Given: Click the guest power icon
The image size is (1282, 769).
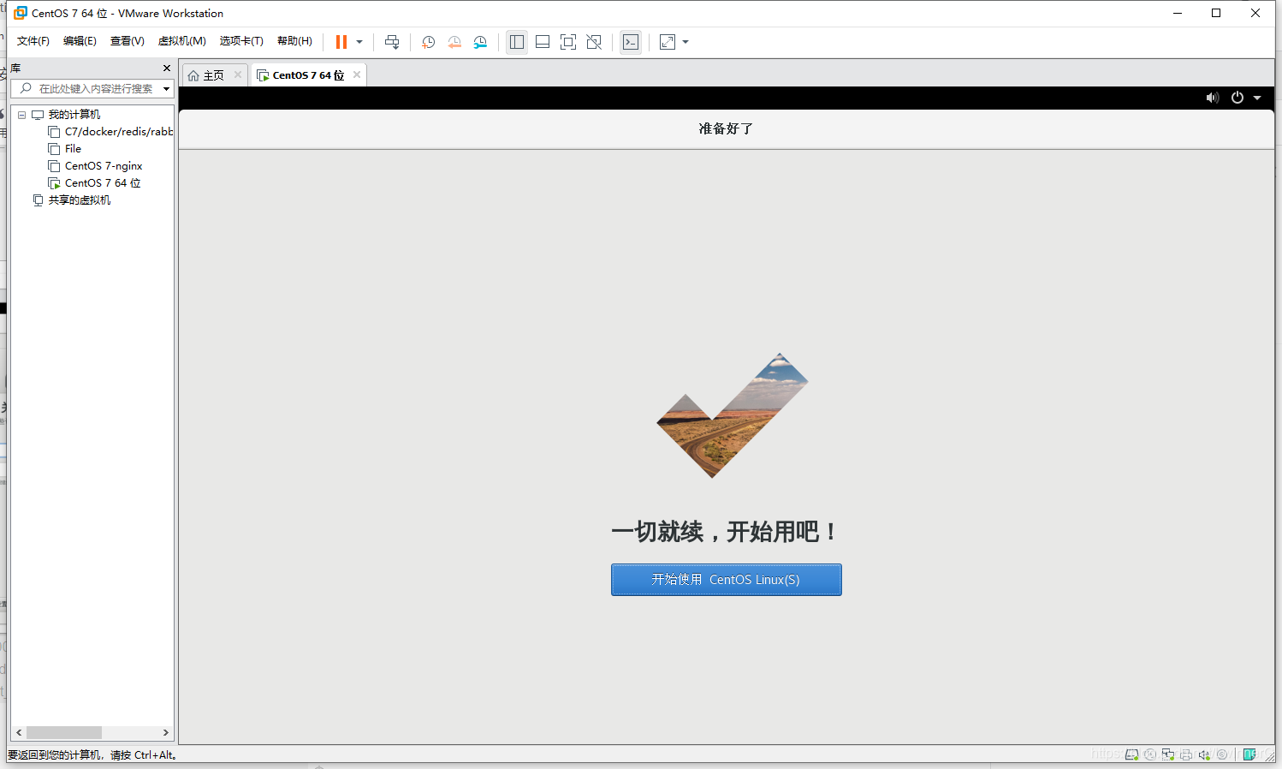Looking at the screenshot, I should [1237, 98].
